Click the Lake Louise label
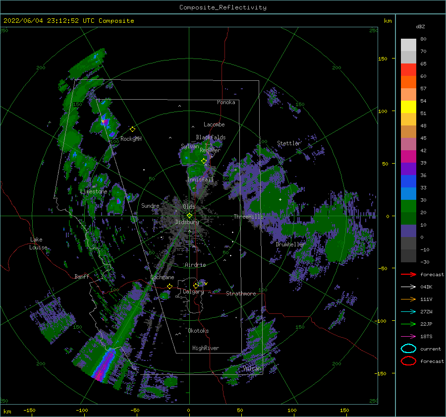 (x=38, y=243)
